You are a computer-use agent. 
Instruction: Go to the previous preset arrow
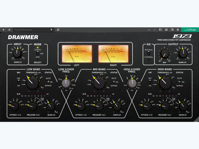click(x=3, y=30)
